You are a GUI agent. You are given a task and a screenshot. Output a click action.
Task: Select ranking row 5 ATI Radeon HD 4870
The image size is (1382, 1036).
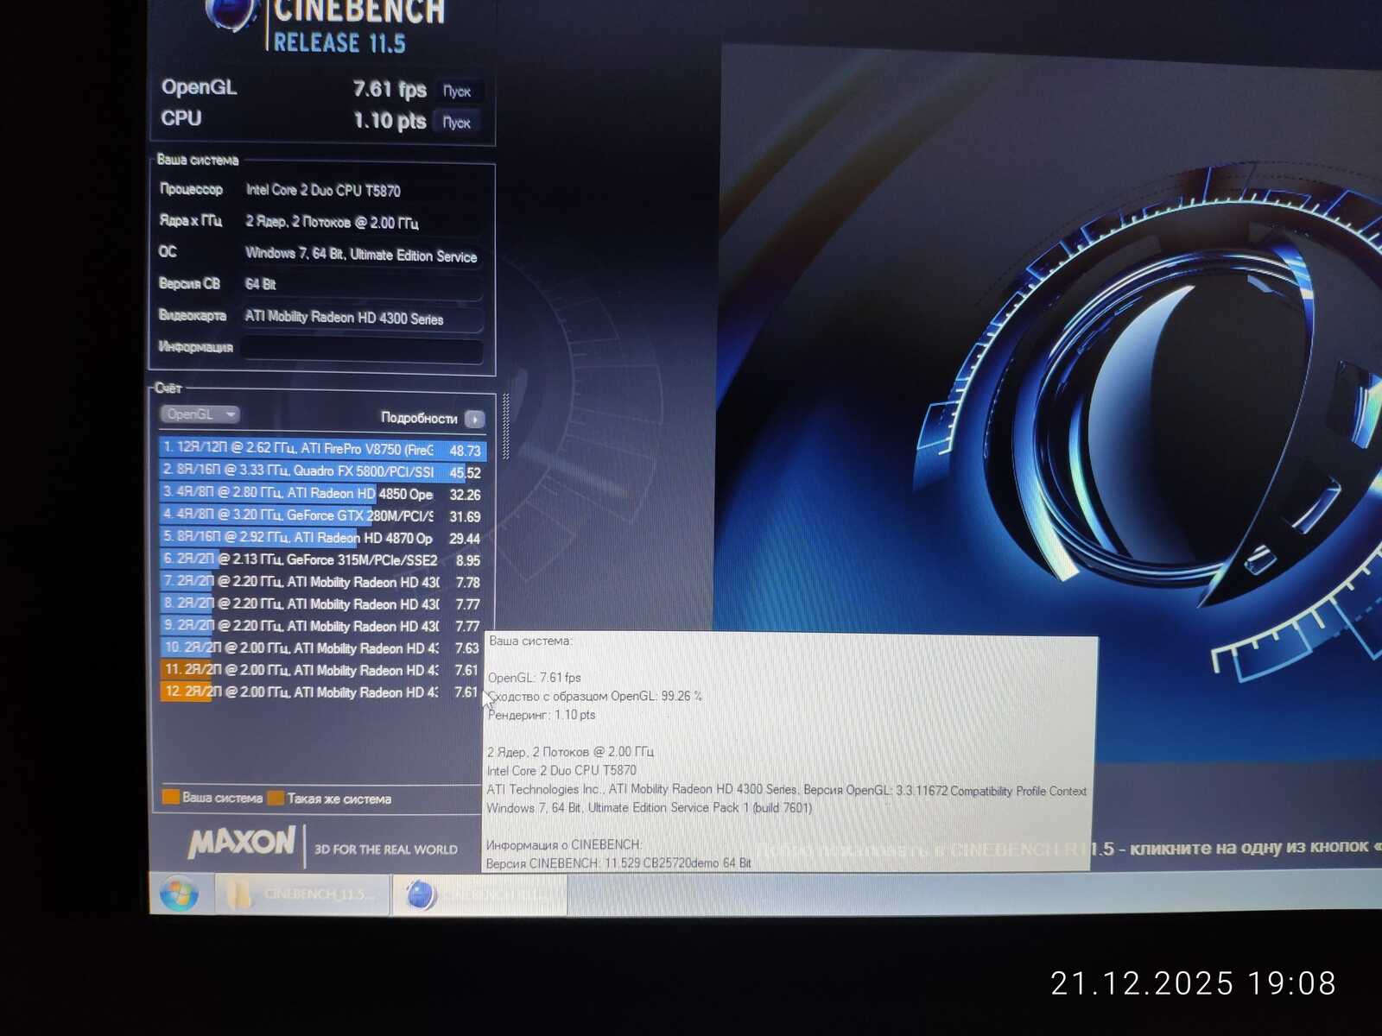[x=322, y=538]
